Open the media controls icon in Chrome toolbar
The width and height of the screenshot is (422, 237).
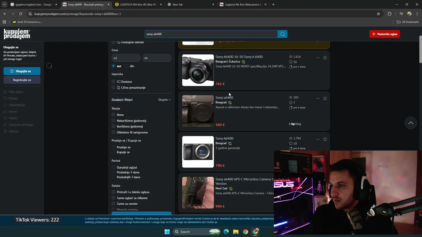click(401, 14)
